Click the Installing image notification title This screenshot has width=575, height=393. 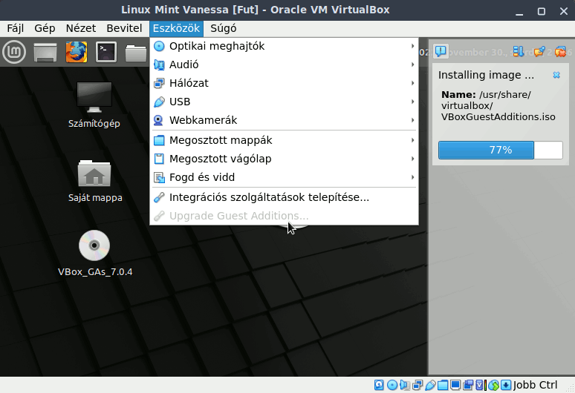[x=486, y=75]
